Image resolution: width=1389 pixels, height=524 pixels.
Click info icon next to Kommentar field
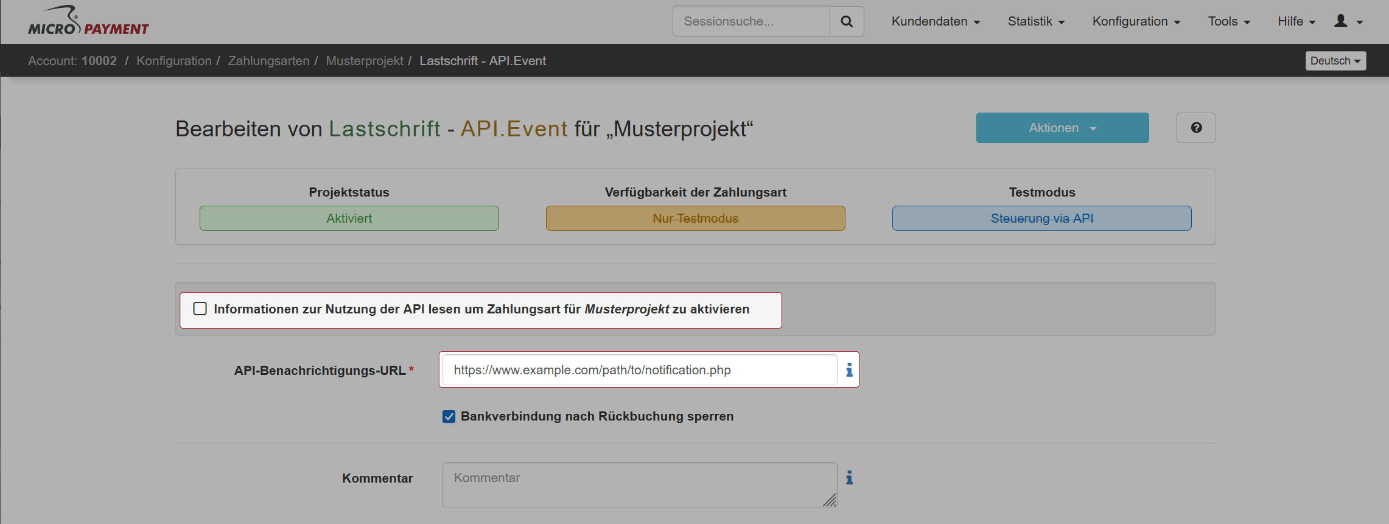(849, 478)
